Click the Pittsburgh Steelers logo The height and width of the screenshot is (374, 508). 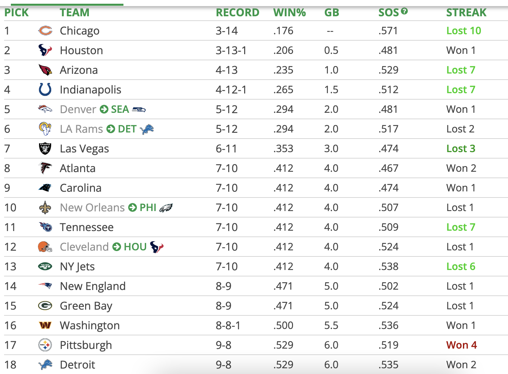coord(45,345)
